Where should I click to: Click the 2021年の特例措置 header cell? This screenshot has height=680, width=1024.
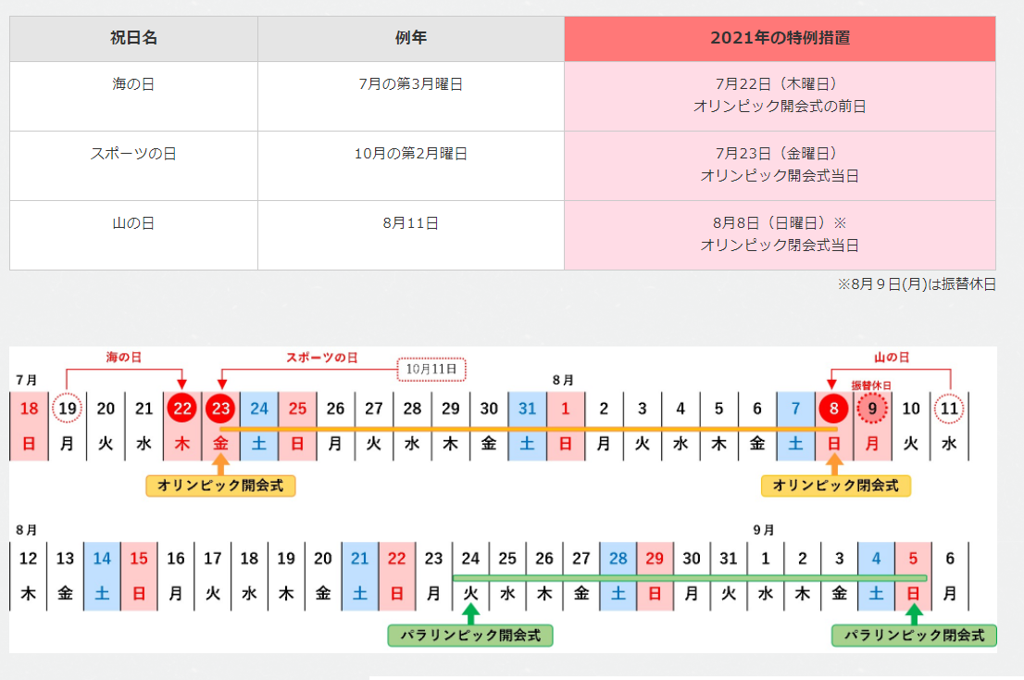780,39
